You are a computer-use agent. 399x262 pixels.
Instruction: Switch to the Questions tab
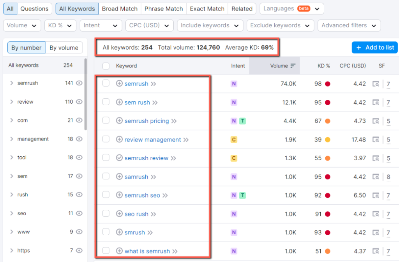(34, 8)
